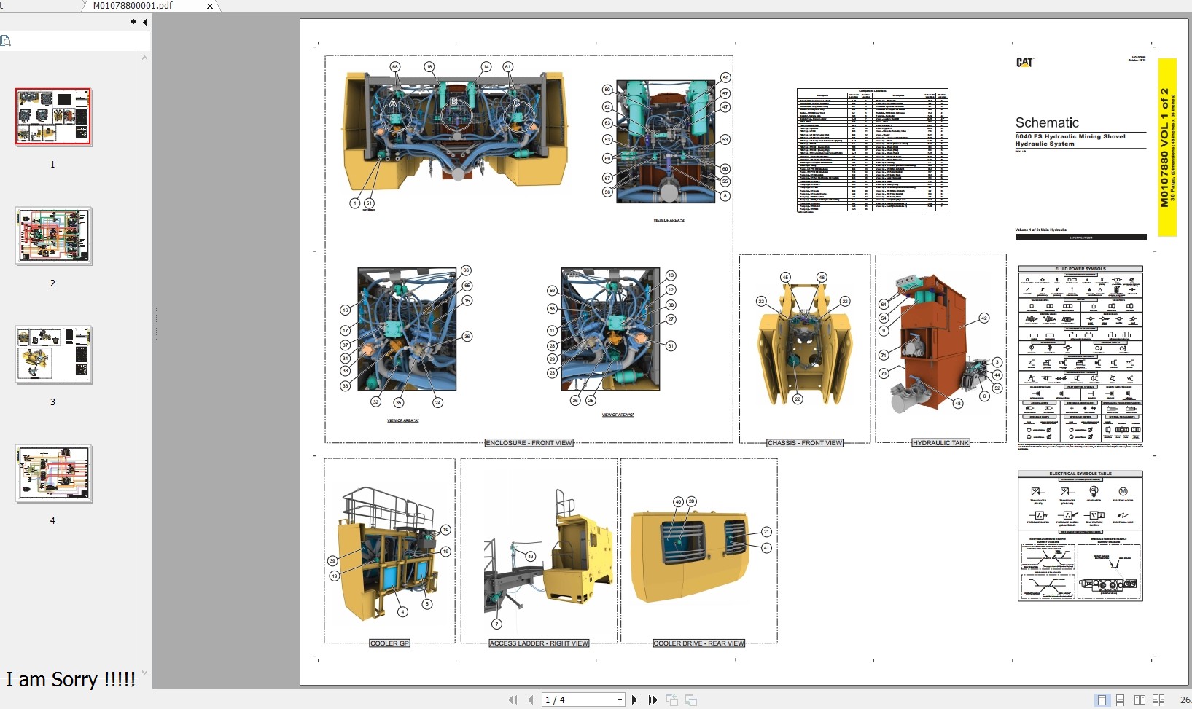Close the M01078800001.pdf tab

coord(210,7)
